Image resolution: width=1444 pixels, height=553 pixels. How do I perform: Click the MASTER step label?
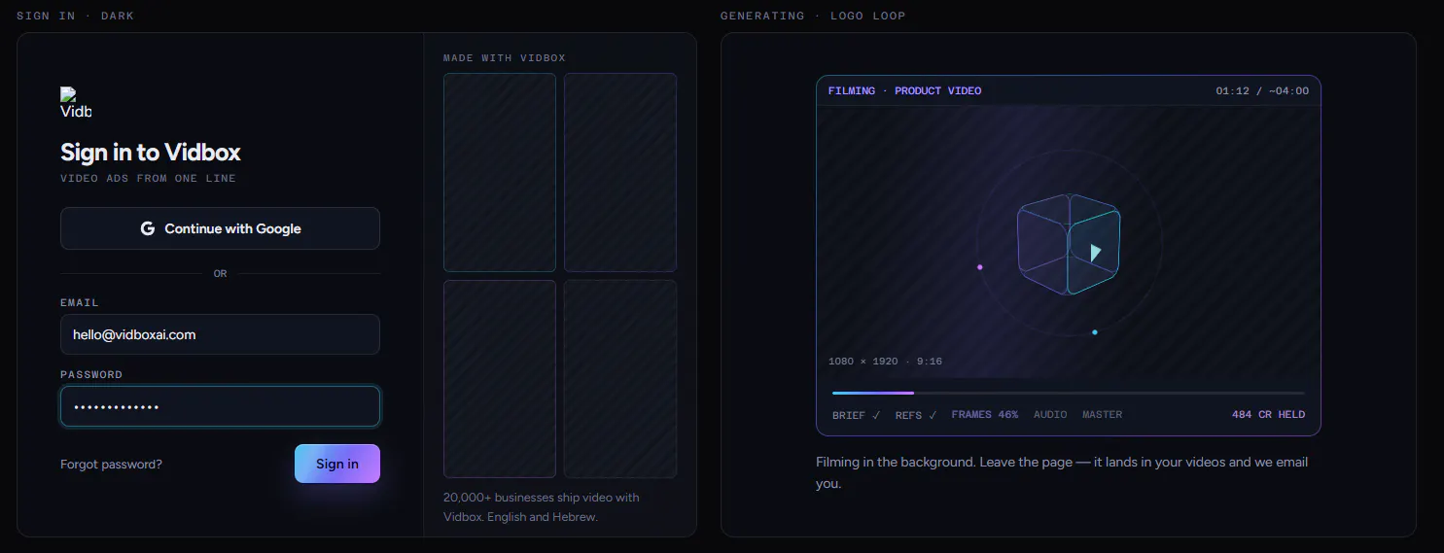point(1103,415)
